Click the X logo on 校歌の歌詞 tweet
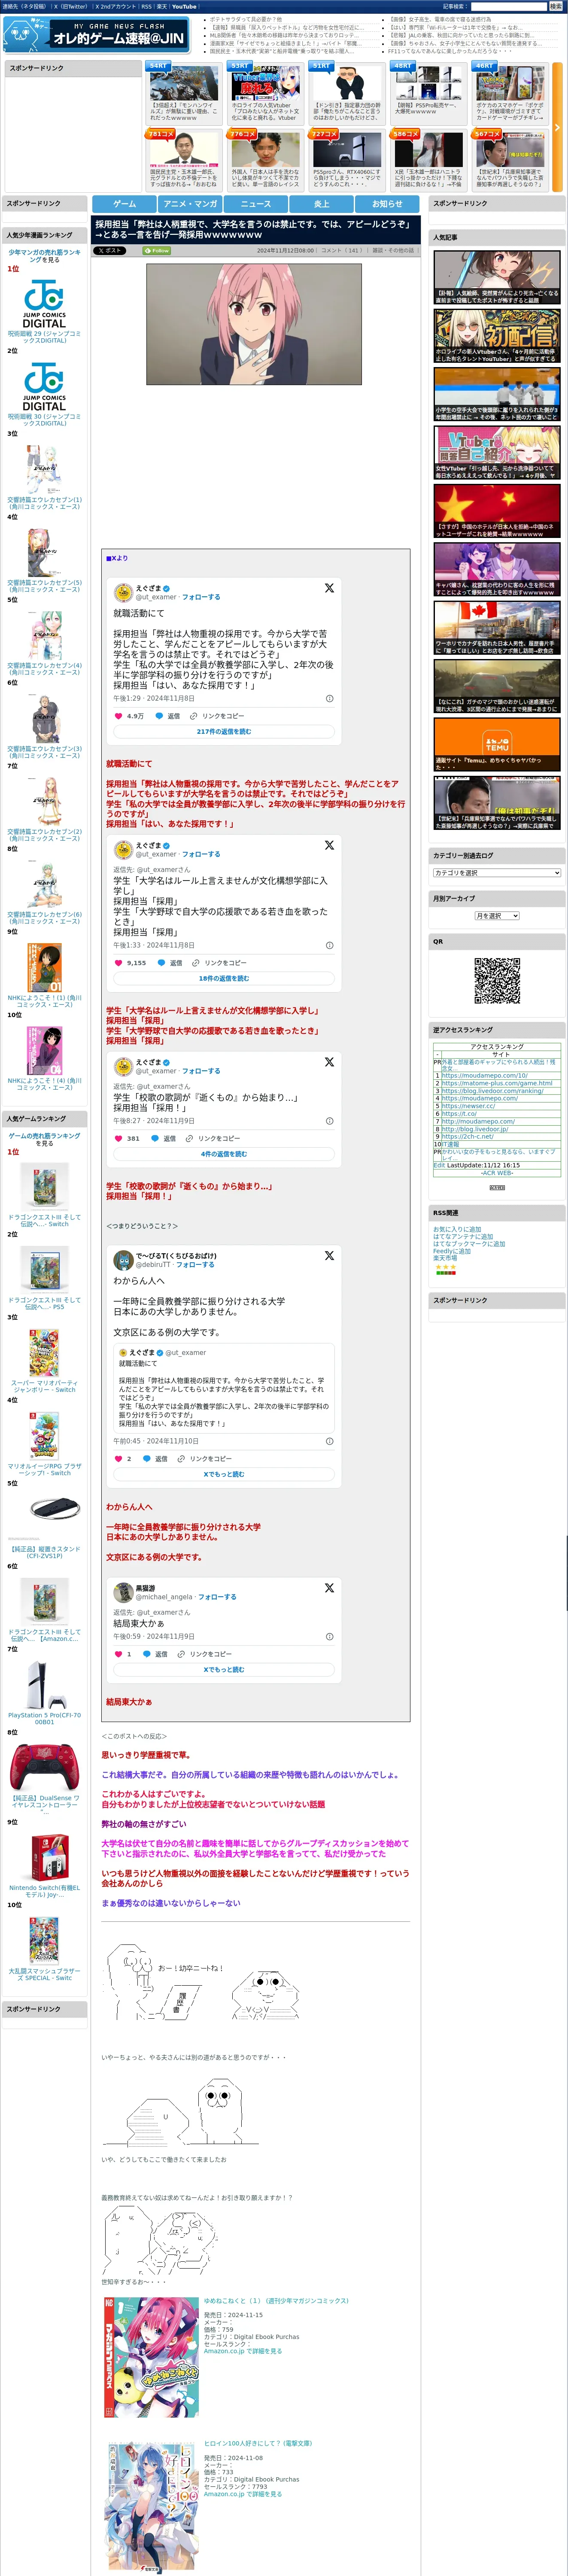This screenshot has height=2576, width=568. tap(329, 1062)
